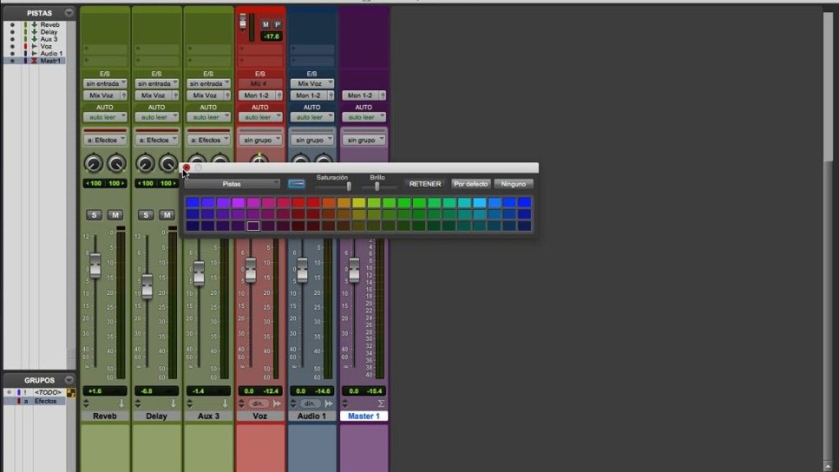Click the Master 1 volume fader handle
The width and height of the screenshot is (839, 472).
pos(354,269)
